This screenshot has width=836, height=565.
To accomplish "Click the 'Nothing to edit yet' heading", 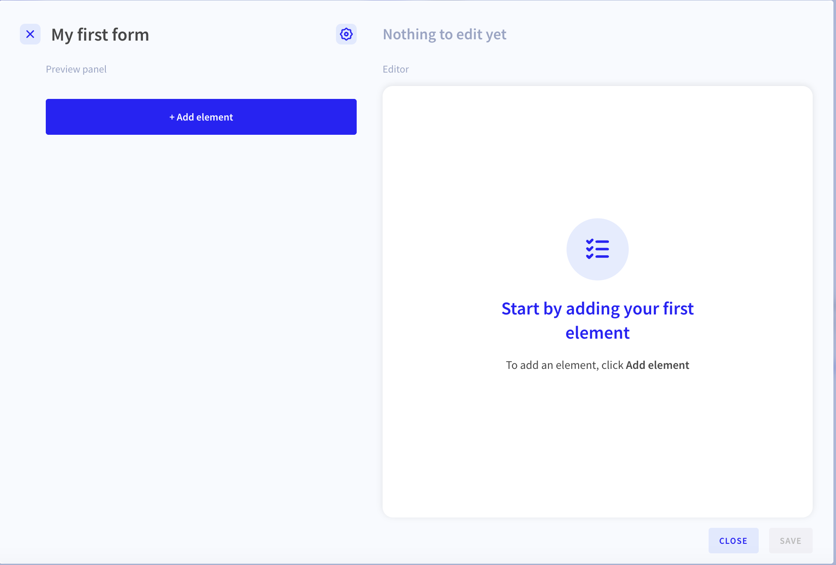I will (445, 34).
